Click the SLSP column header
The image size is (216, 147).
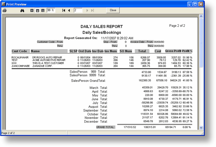(73, 51)
